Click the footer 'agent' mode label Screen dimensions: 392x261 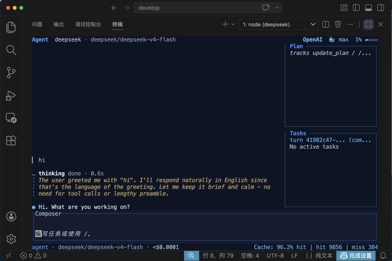click(40, 247)
